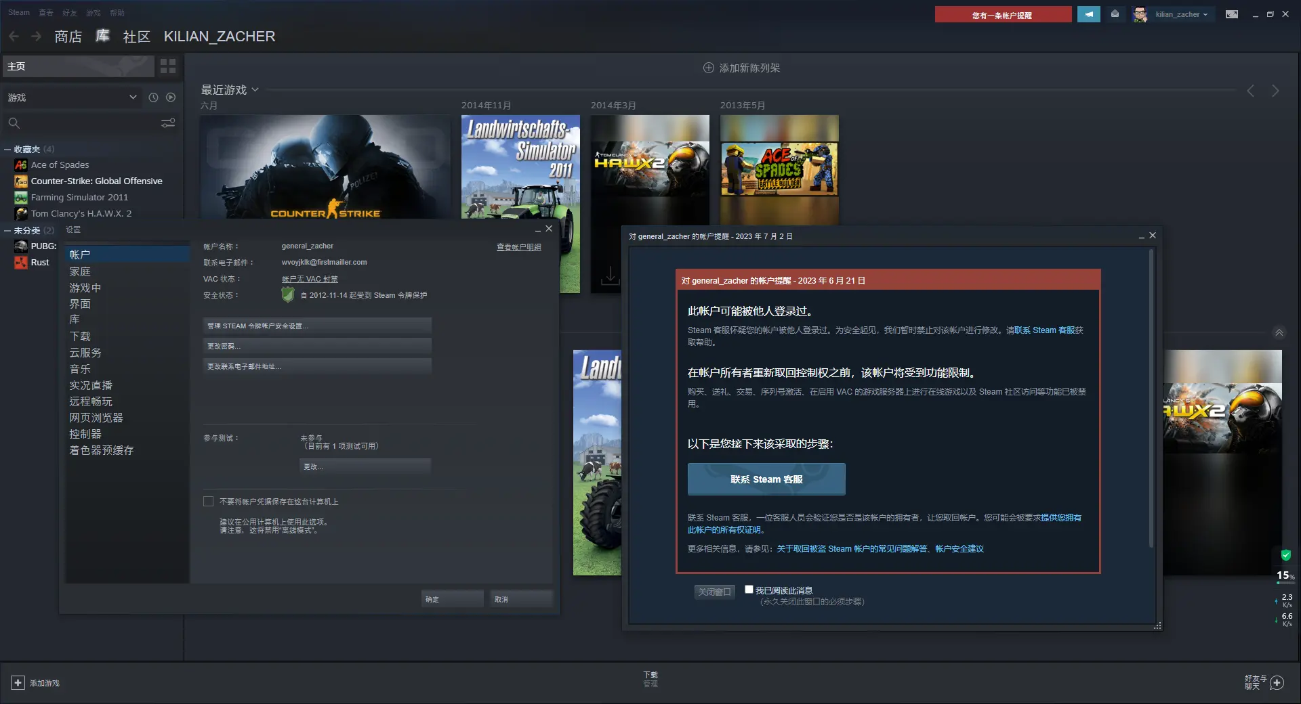The height and width of the screenshot is (704, 1301).
Task: Open the 帐户安全建议 link
Action: click(959, 549)
